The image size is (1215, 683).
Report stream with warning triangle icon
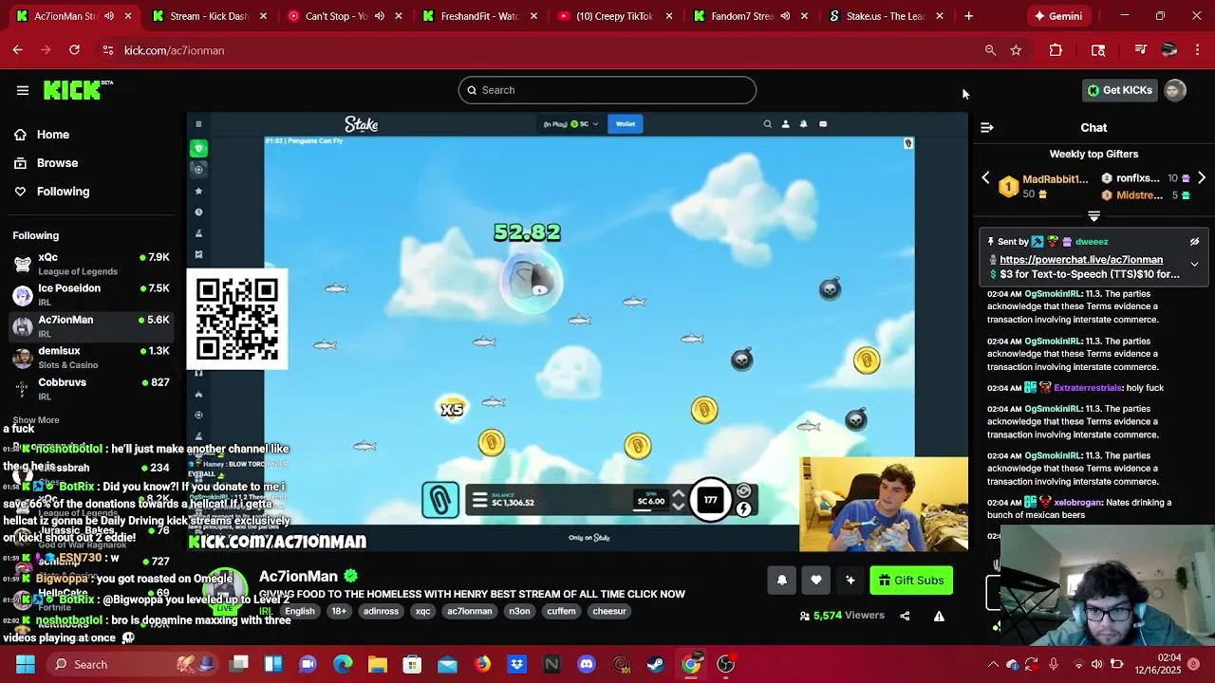point(939,616)
